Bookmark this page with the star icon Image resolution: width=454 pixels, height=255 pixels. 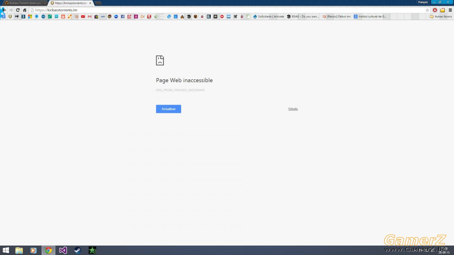click(427, 10)
